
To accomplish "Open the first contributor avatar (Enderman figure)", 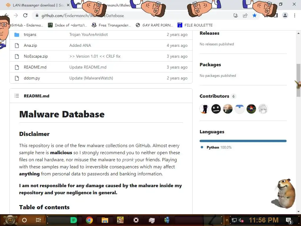I will (204, 109).
